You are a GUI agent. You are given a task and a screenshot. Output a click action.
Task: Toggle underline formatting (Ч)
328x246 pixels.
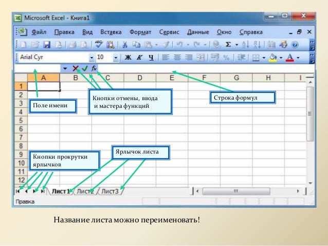[x=151, y=58]
